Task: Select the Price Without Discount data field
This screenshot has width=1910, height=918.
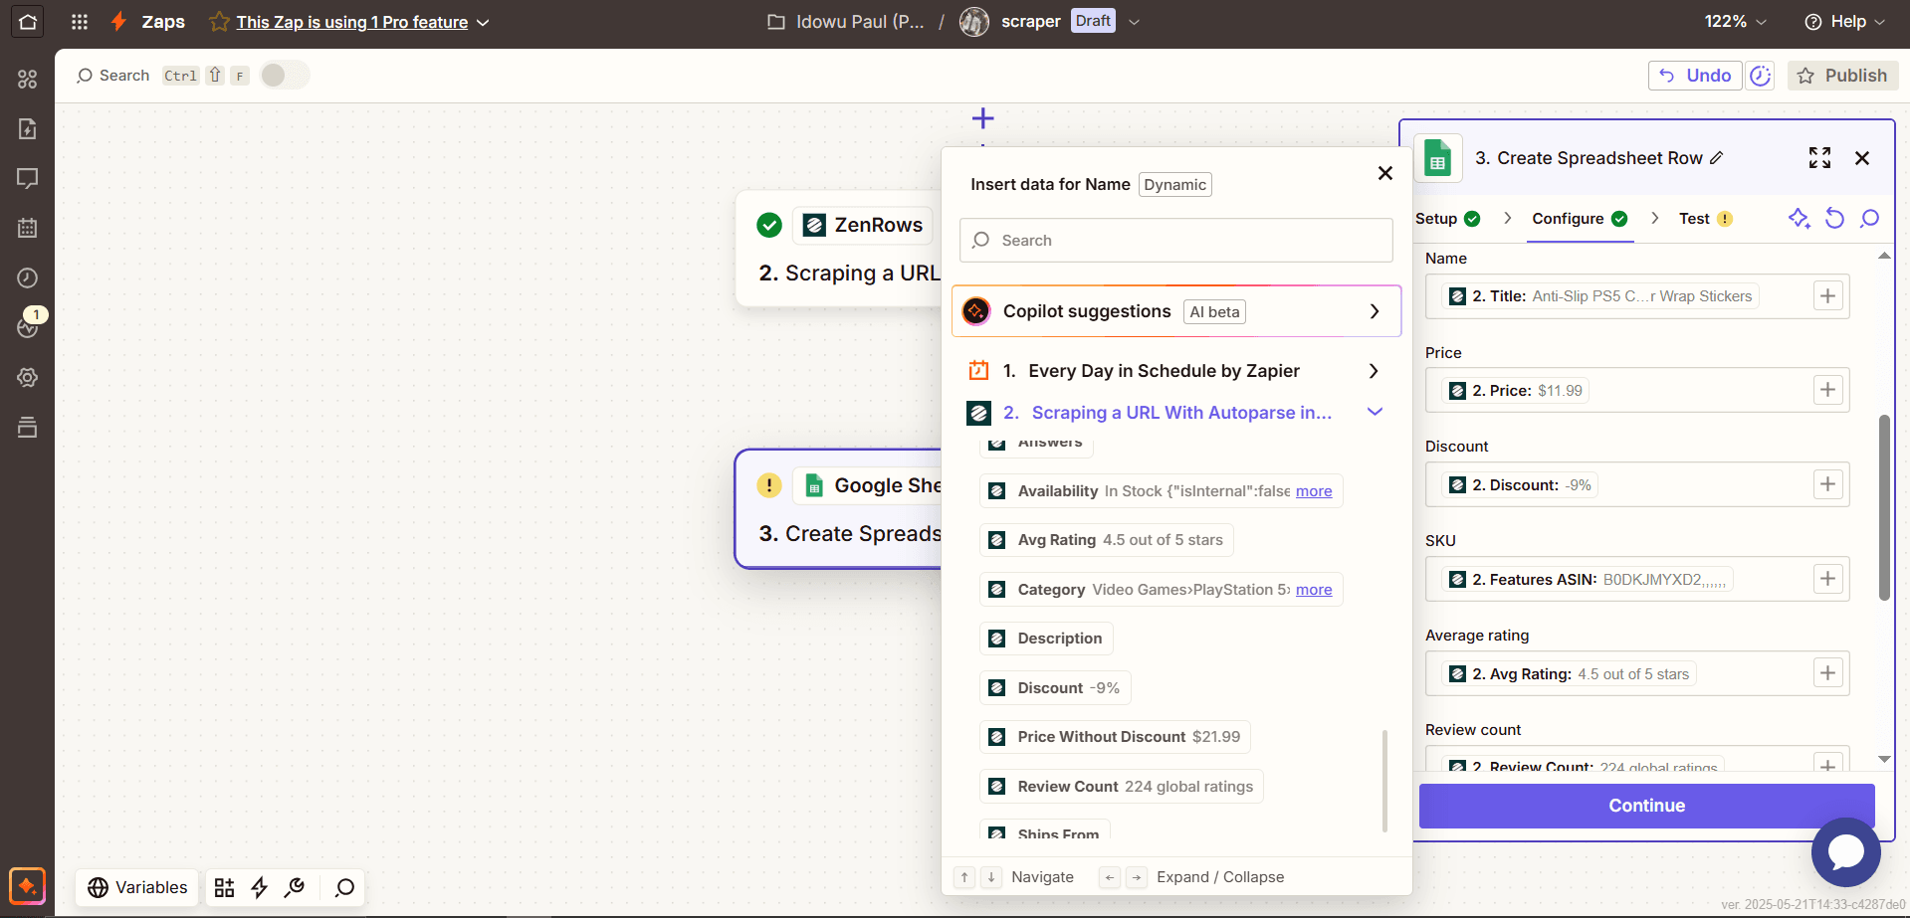Action: 1115,737
